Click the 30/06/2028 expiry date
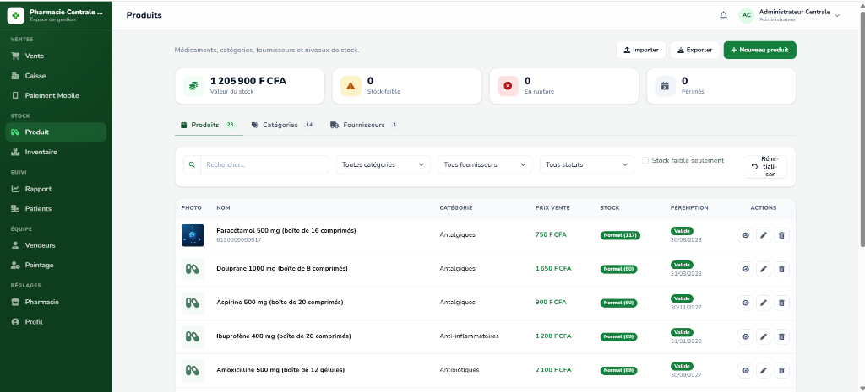This screenshot has width=865, height=392. (x=686, y=240)
